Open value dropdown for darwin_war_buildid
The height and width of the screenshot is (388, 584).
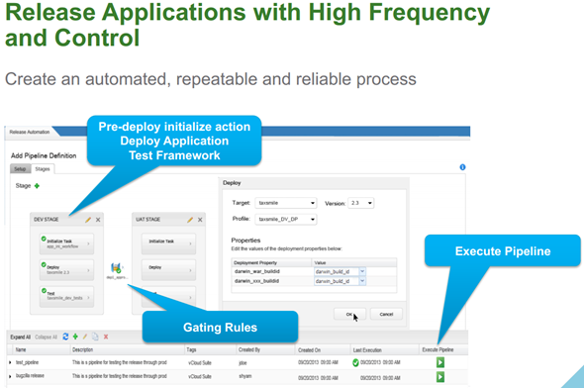point(362,271)
